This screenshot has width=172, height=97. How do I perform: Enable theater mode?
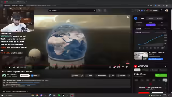[x=123, y=67]
